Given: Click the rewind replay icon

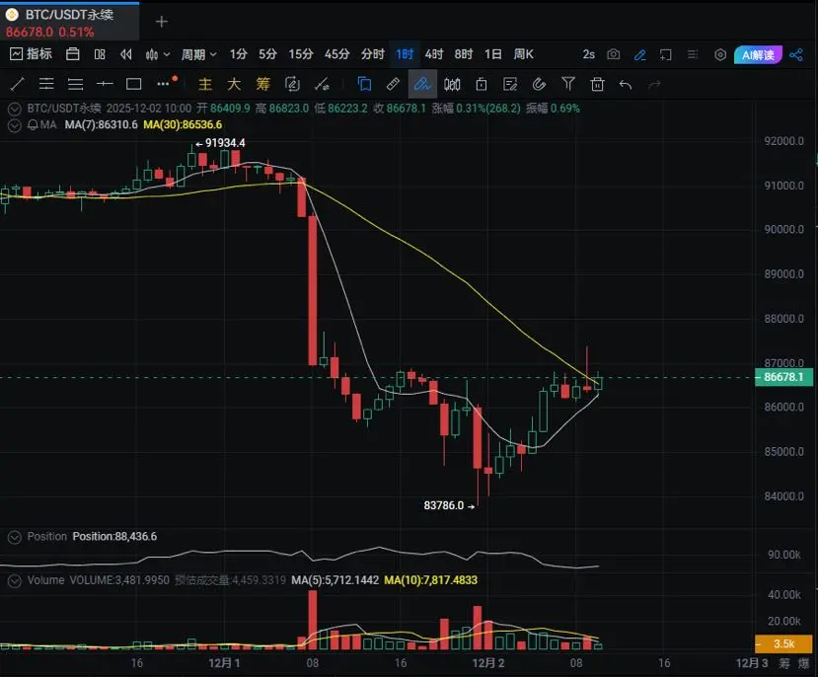Looking at the screenshot, I should pyautogui.click(x=125, y=53).
